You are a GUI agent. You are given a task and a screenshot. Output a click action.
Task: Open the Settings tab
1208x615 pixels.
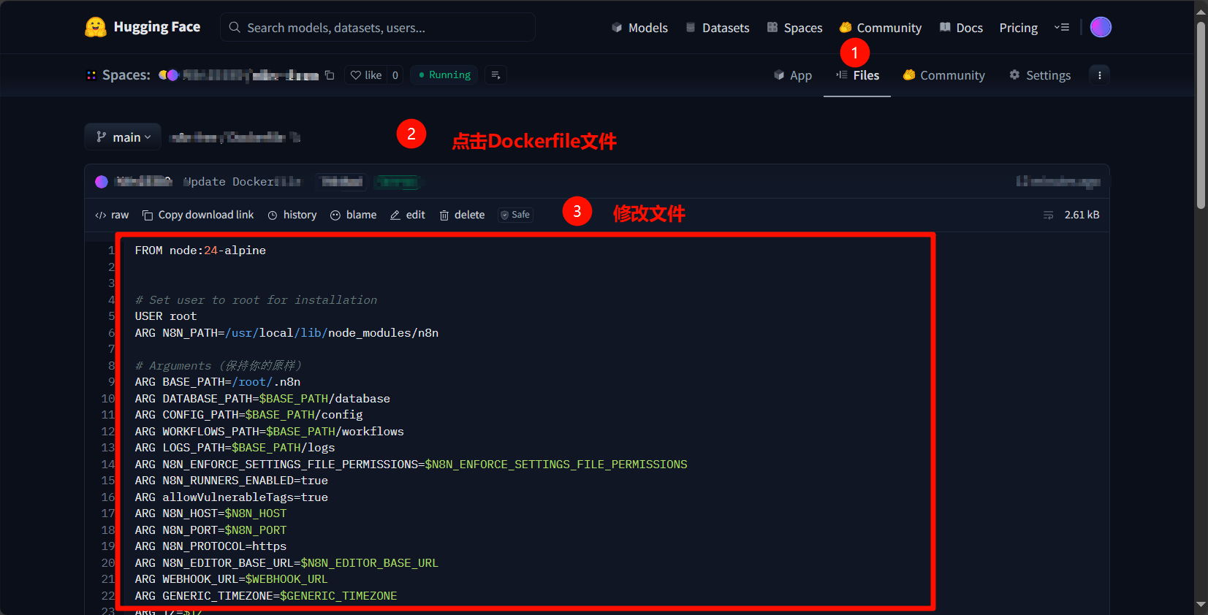[x=1040, y=75]
